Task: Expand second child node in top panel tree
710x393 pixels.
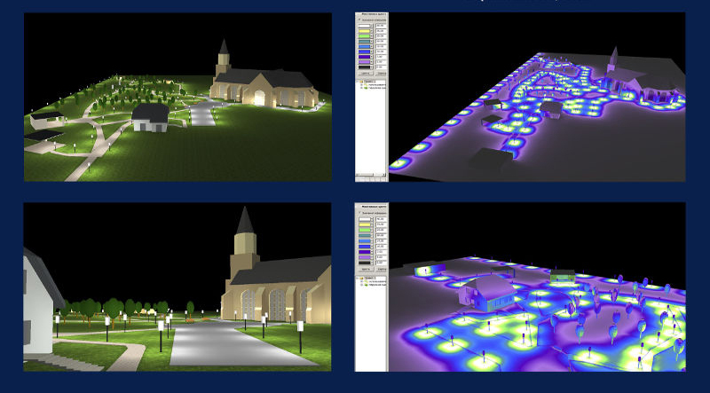Action: point(361,88)
